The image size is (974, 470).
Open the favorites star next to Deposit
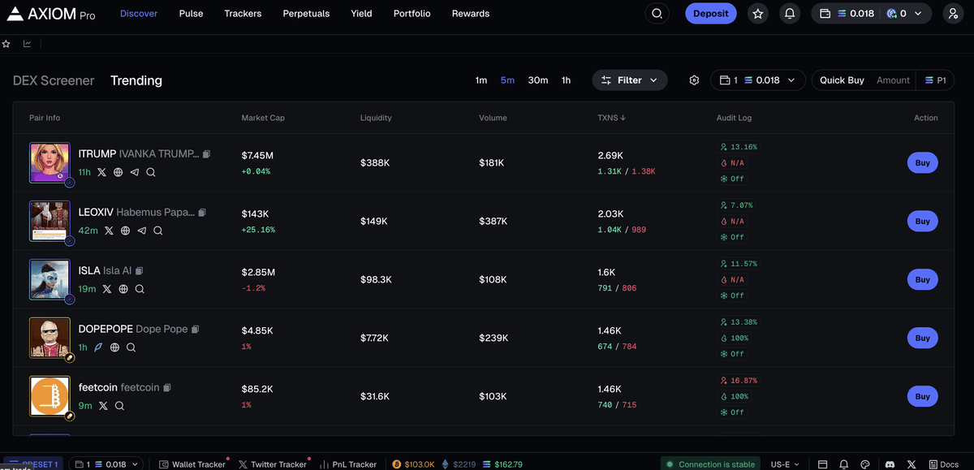[x=757, y=13]
